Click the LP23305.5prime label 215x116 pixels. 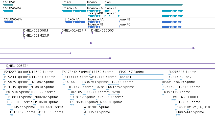[x=20, y=102]
